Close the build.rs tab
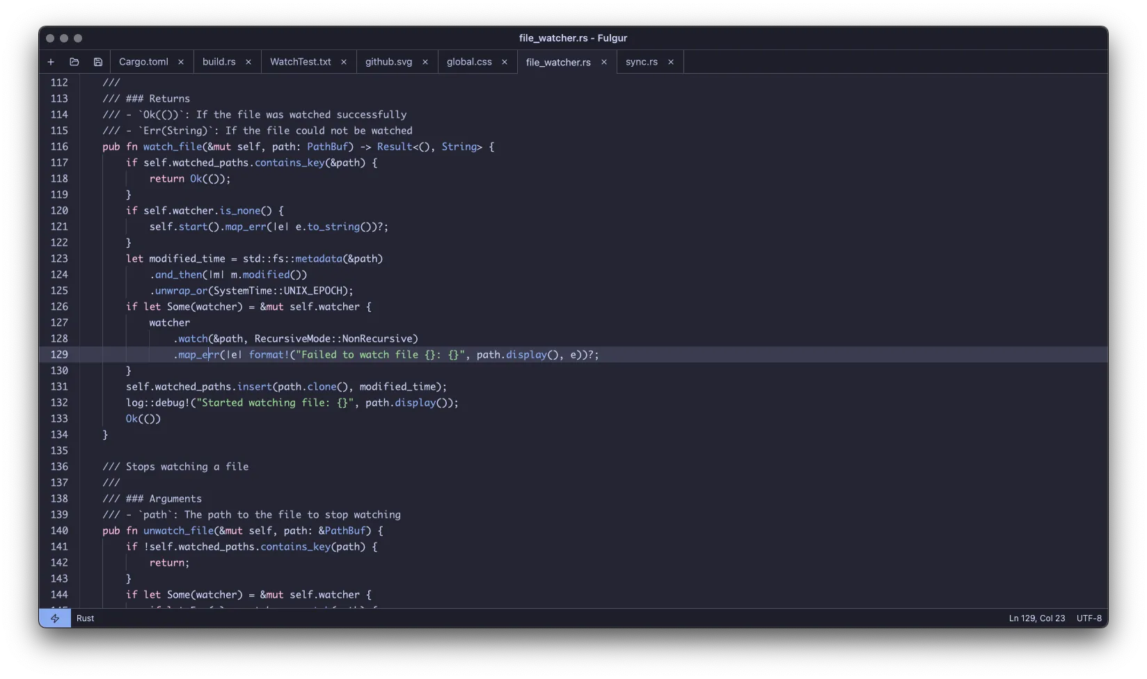This screenshot has width=1147, height=679. click(248, 62)
